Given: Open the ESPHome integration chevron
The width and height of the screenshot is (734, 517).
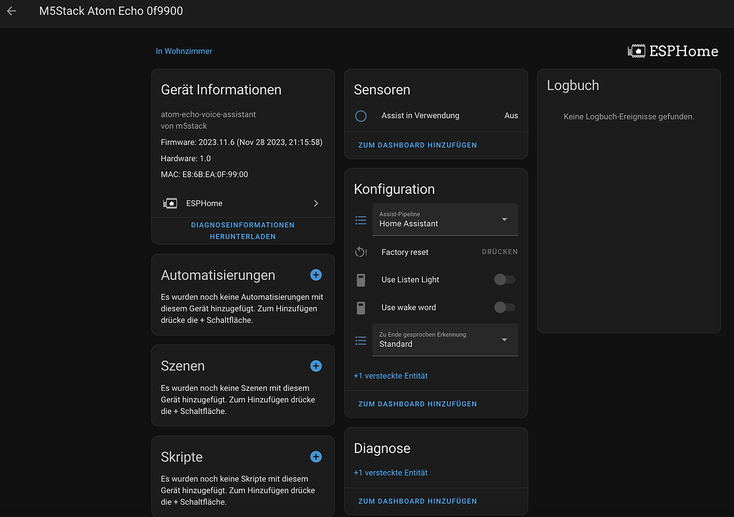Looking at the screenshot, I should click(x=316, y=203).
